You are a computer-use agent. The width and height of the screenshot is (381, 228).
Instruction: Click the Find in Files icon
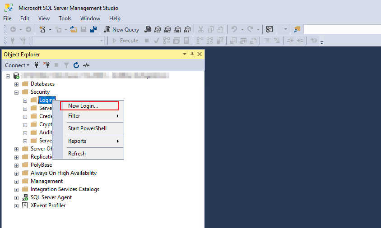click(297, 30)
